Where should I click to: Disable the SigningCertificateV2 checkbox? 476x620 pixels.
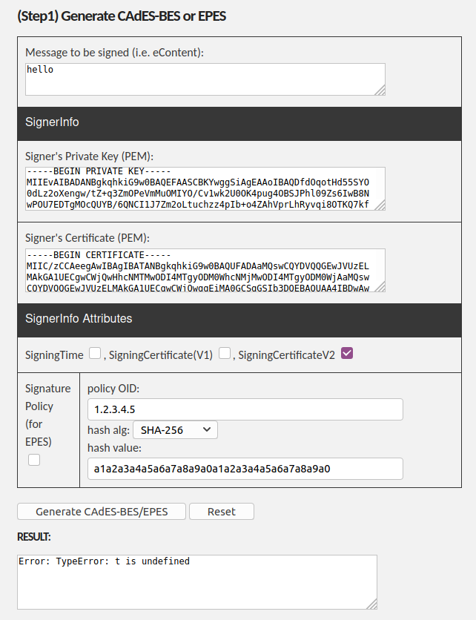tap(347, 354)
